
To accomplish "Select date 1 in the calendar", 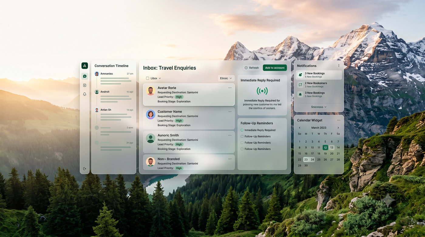I will [x=300, y=141].
